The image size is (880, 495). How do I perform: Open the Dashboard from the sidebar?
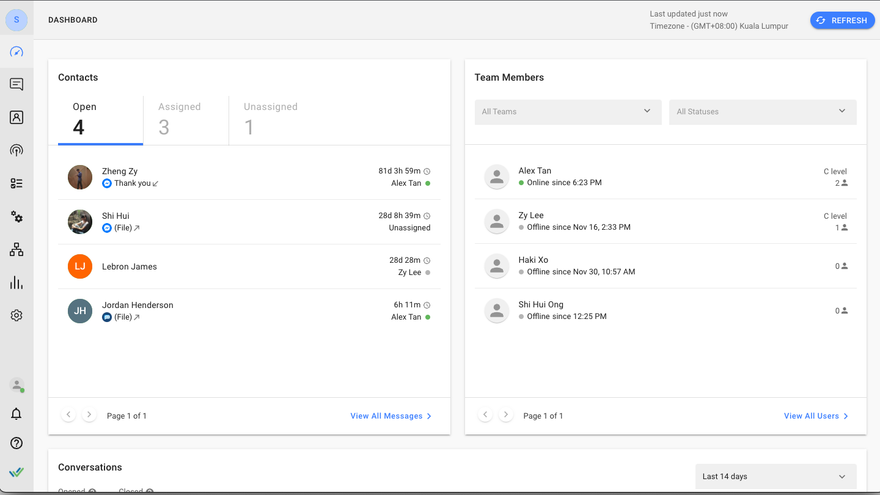point(16,52)
